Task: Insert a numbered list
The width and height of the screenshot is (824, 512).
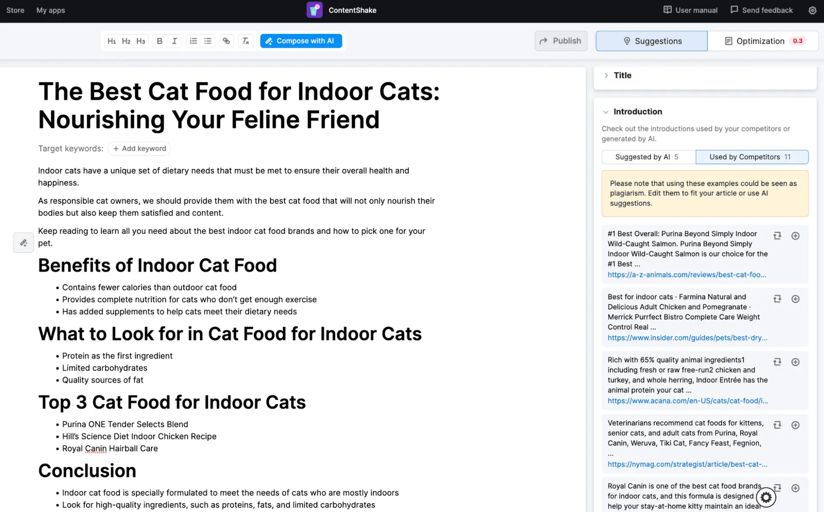Action: pos(193,41)
